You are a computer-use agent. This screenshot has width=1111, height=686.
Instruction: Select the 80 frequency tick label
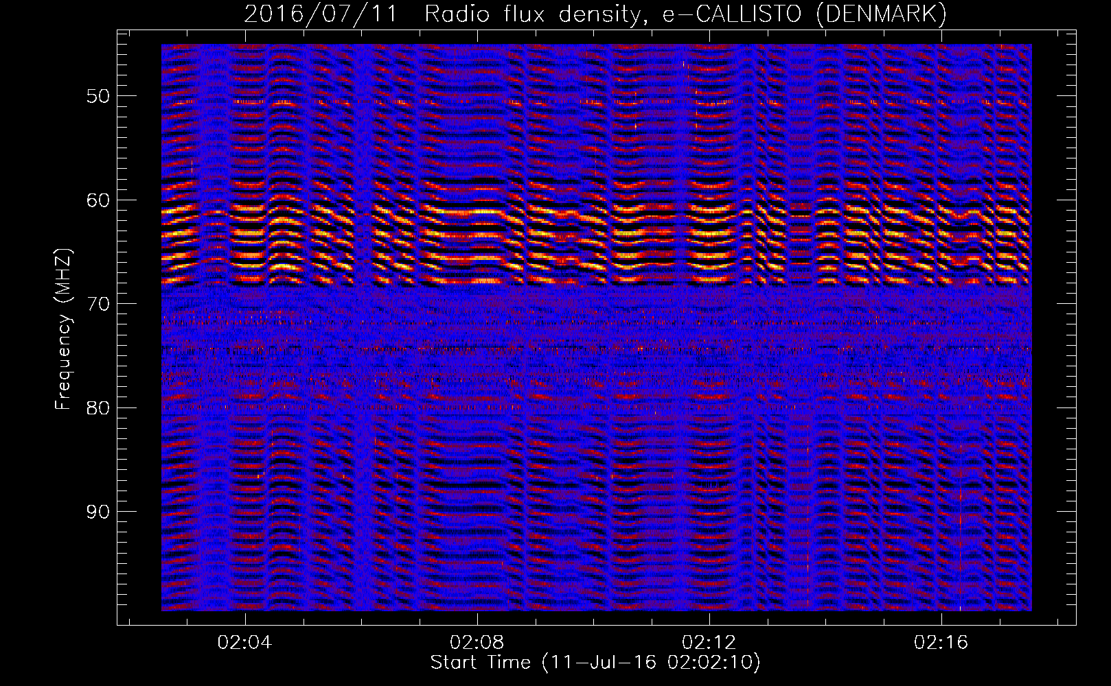[x=98, y=408]
